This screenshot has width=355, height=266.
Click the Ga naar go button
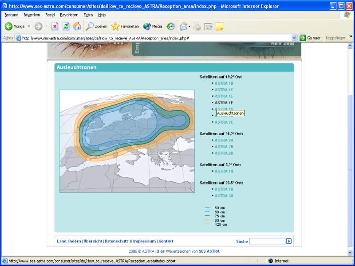coord(310,38)
